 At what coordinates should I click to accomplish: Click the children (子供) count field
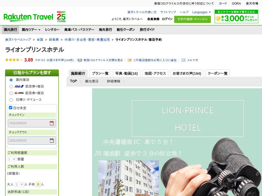coord(38,184)
